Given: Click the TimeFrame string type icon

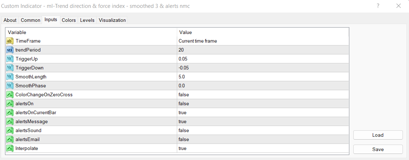Looking at the screenshot, I should click(x=10, y=41).
